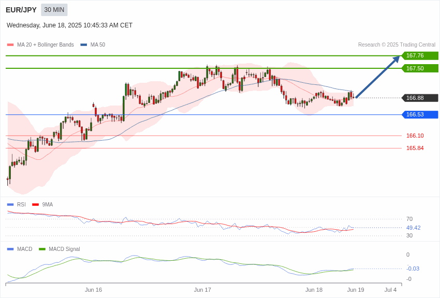
Task: Click the MACD value -0.03
Action: [413, 269]
